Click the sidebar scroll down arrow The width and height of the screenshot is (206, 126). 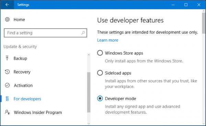click(89, 123)
